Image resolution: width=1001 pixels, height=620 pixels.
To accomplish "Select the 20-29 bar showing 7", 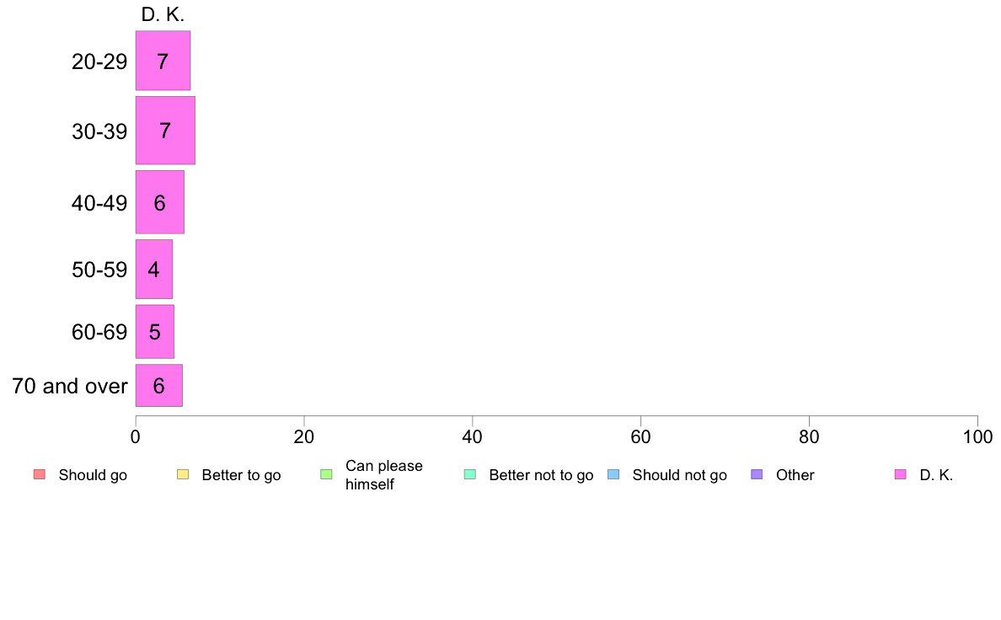I will click(163, 61).
